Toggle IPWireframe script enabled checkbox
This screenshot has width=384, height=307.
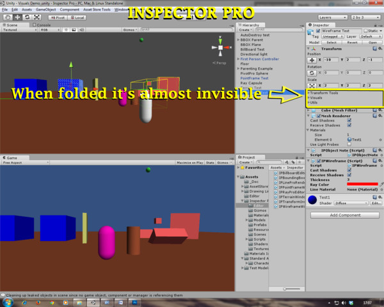(319, 161)
